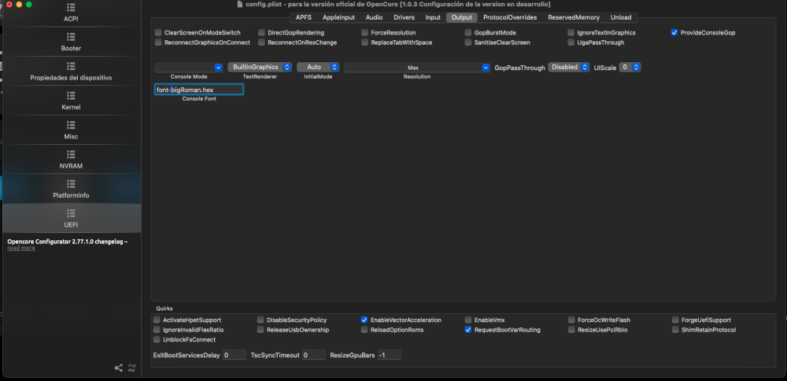
Task: Select the Output tab
Action: [x=462, y=17]
